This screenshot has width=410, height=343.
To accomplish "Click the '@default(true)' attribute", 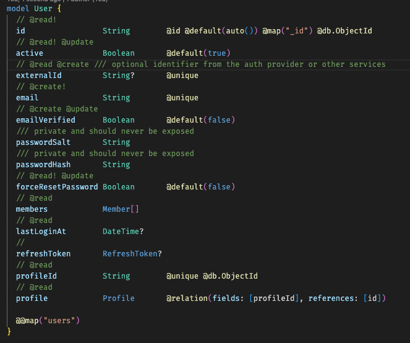I will [199, 53].
